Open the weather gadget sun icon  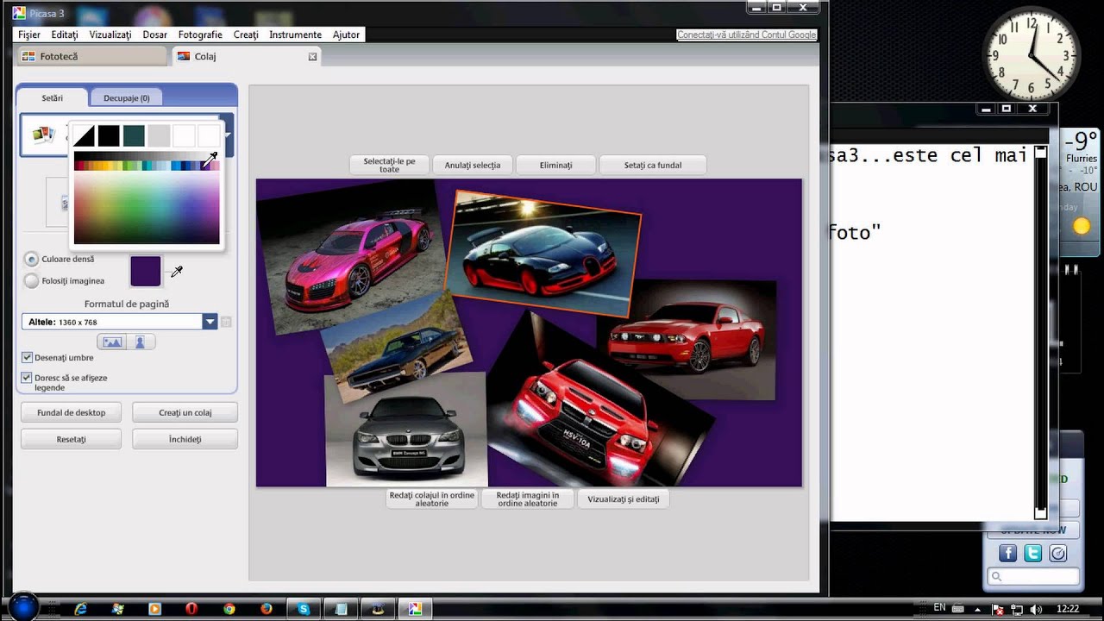click(x=1082, y=226)
